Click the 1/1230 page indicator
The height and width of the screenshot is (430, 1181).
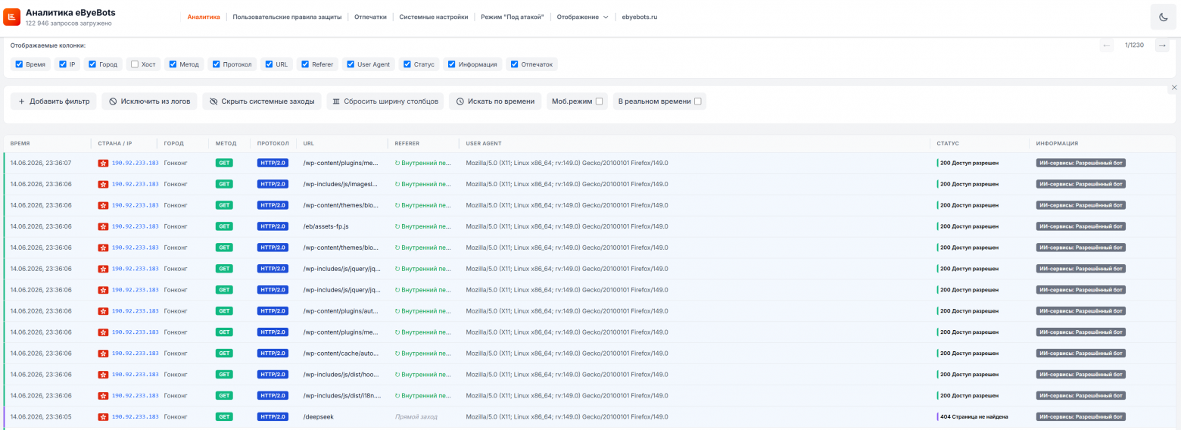[x=1134, y=45]
